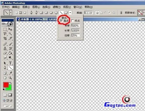Select Rounded Rectangle shape in options bar
The width and height of the screenshot is (145, 111).
tap(46, 13)
